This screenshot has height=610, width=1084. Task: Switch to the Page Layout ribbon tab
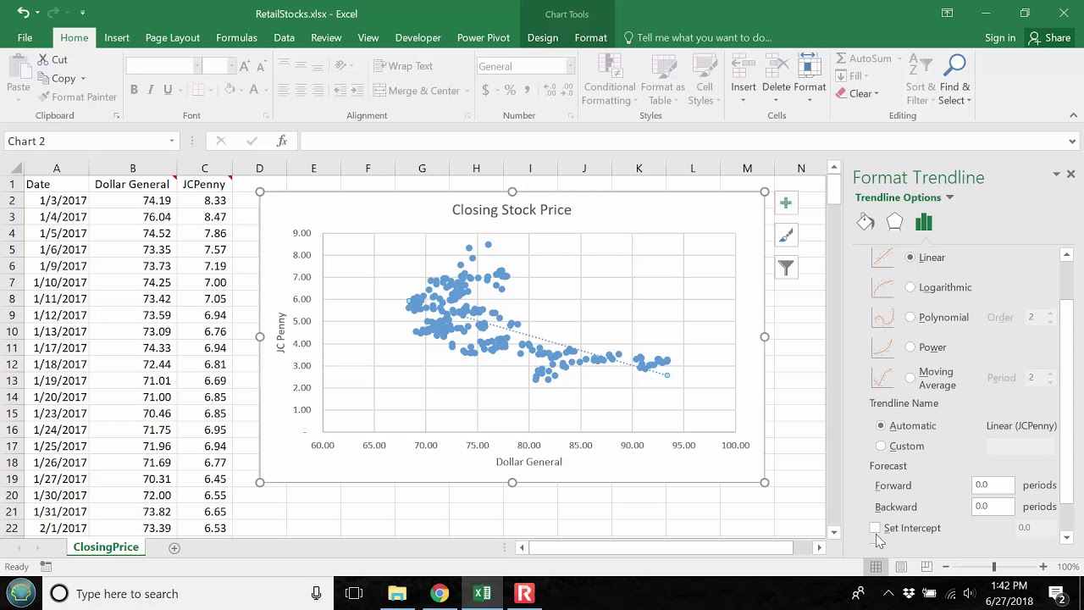(172, 37)
